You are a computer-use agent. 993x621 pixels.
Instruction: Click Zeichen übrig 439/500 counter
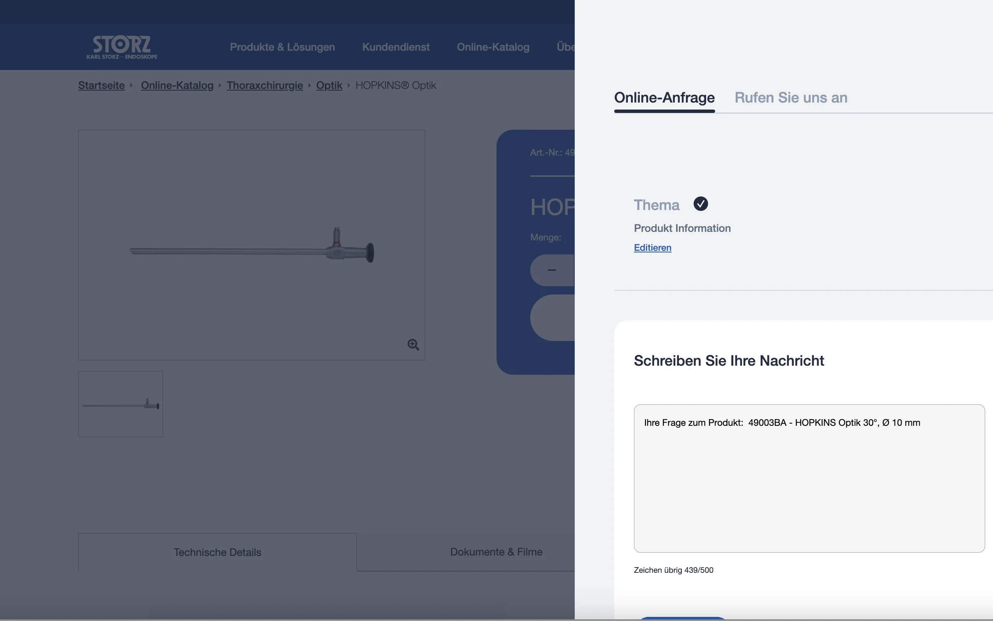click(x=674, y=570)
